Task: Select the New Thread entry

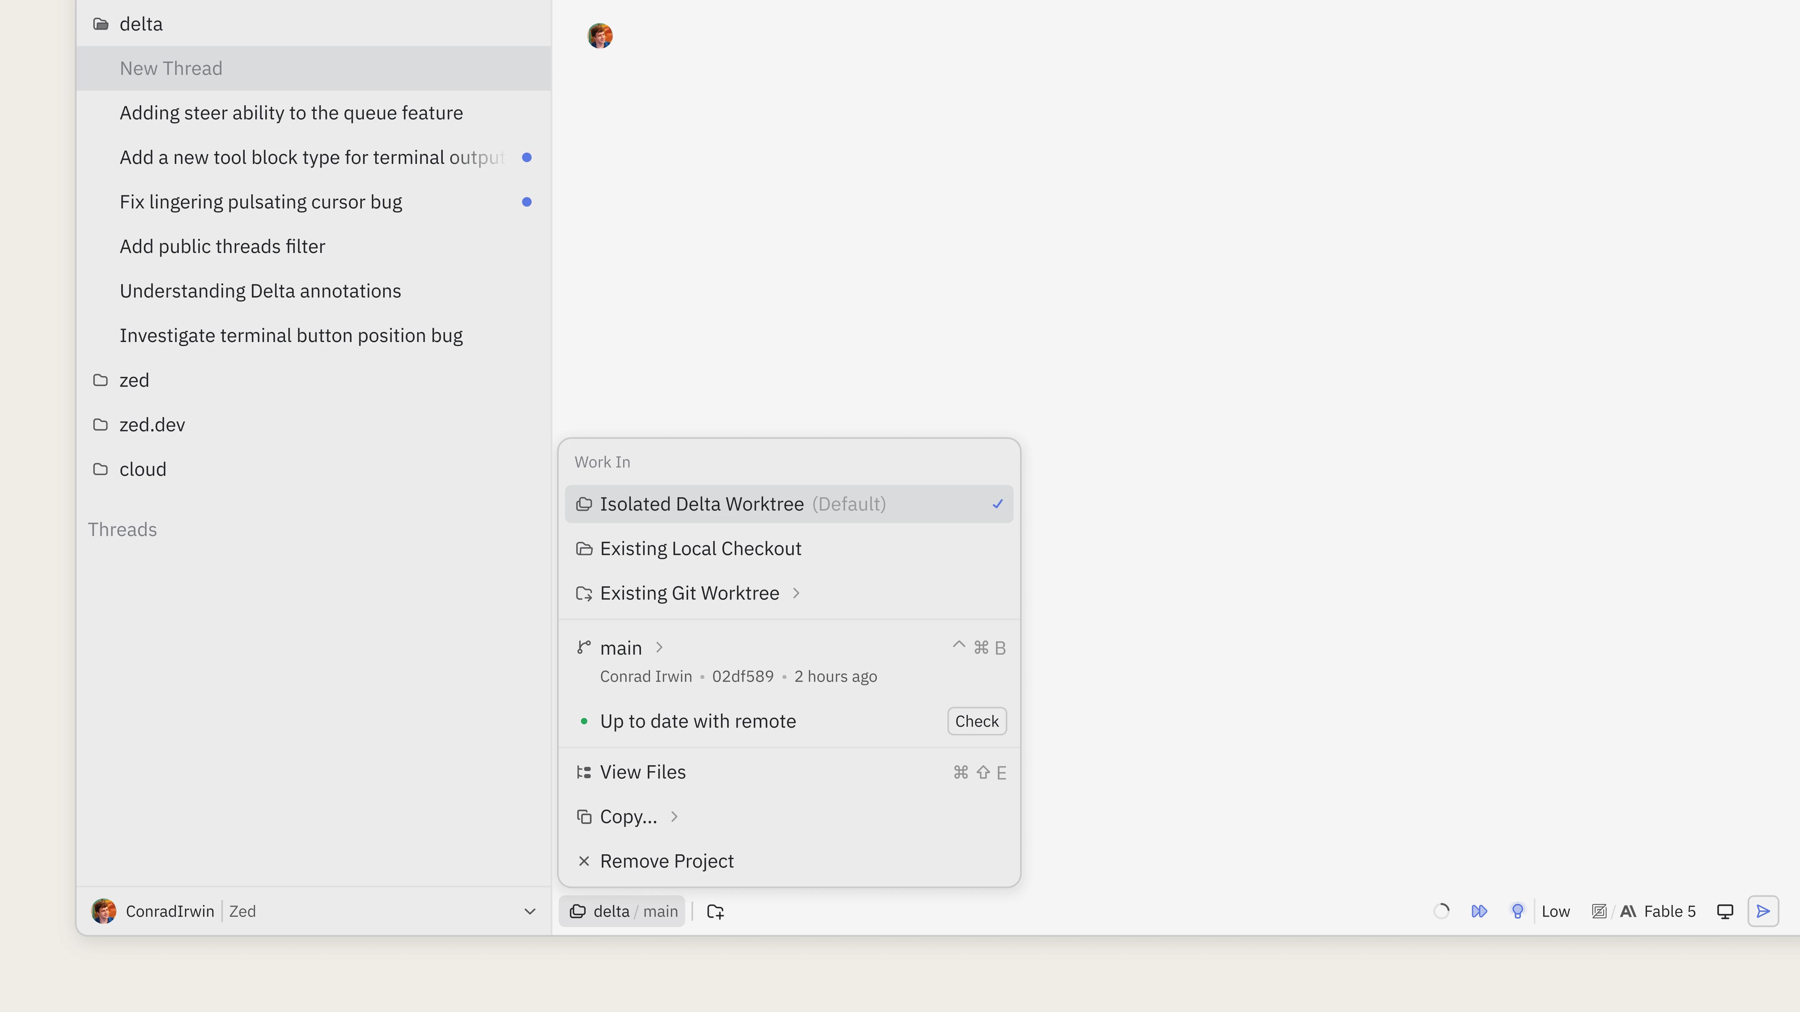Action: point(313,68)
